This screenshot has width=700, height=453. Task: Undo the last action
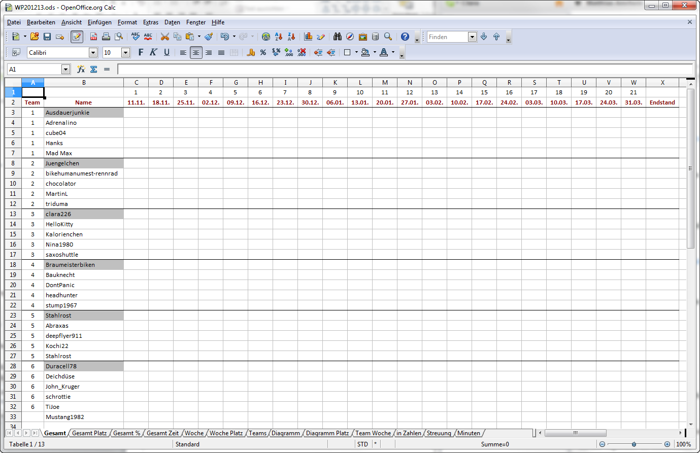[x=224, y=37]
